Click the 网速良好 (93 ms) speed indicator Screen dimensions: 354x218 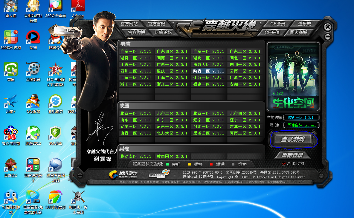click(x=301, y=125)
